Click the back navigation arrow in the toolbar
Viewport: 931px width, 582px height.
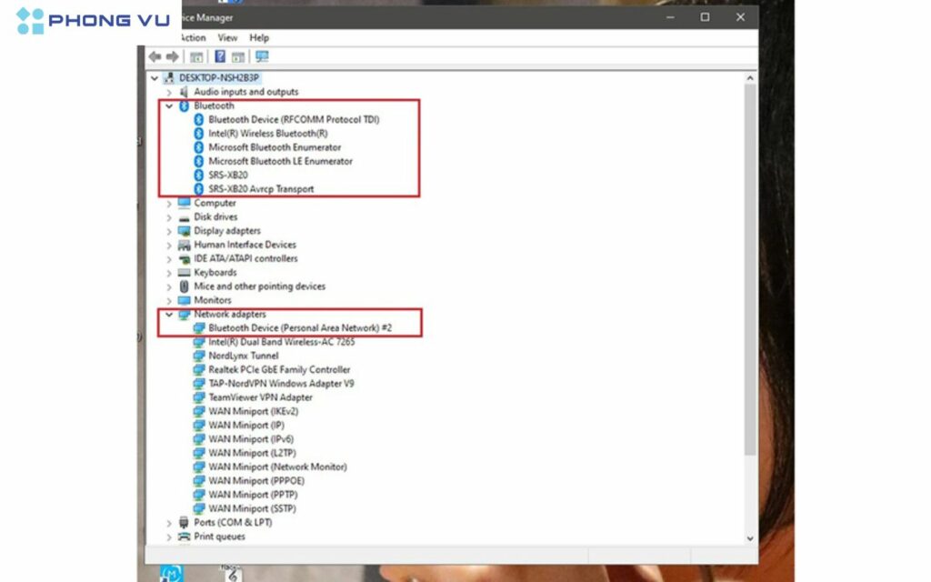[154, 56]
